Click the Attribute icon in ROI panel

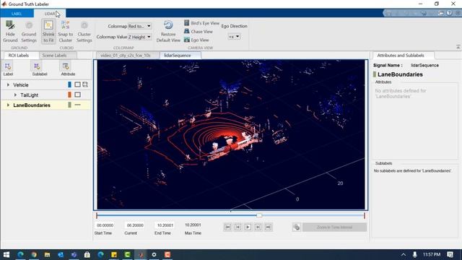[x=68, y=69]
